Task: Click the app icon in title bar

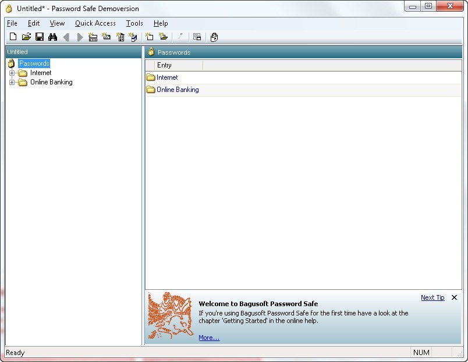Action: 9,8
